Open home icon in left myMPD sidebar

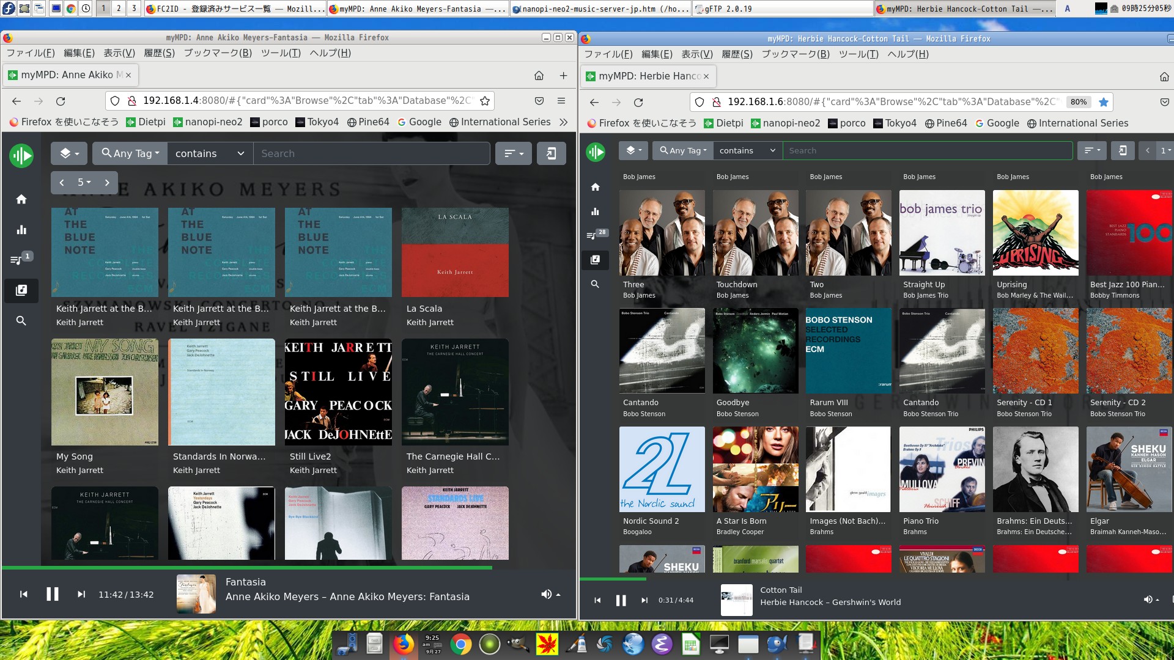pyautogui.click(x=21, y=199)
